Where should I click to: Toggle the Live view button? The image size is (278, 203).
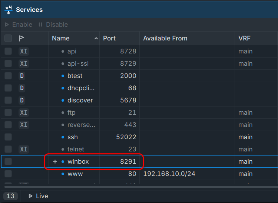pyautogui.click(x=38, y=196)
